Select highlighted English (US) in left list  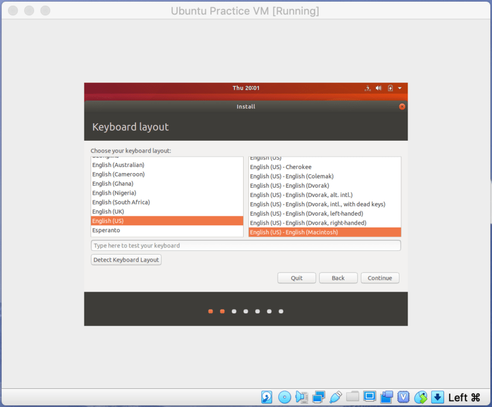tap(167, 221)
